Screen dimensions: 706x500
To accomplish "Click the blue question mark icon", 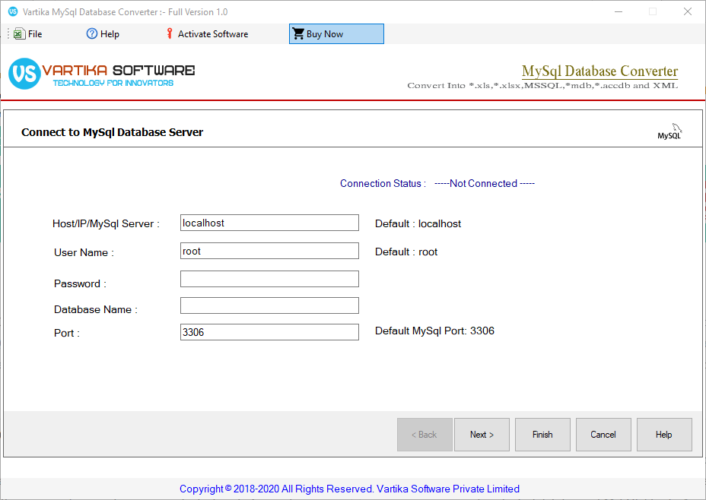I will click(x=92, y=33).
